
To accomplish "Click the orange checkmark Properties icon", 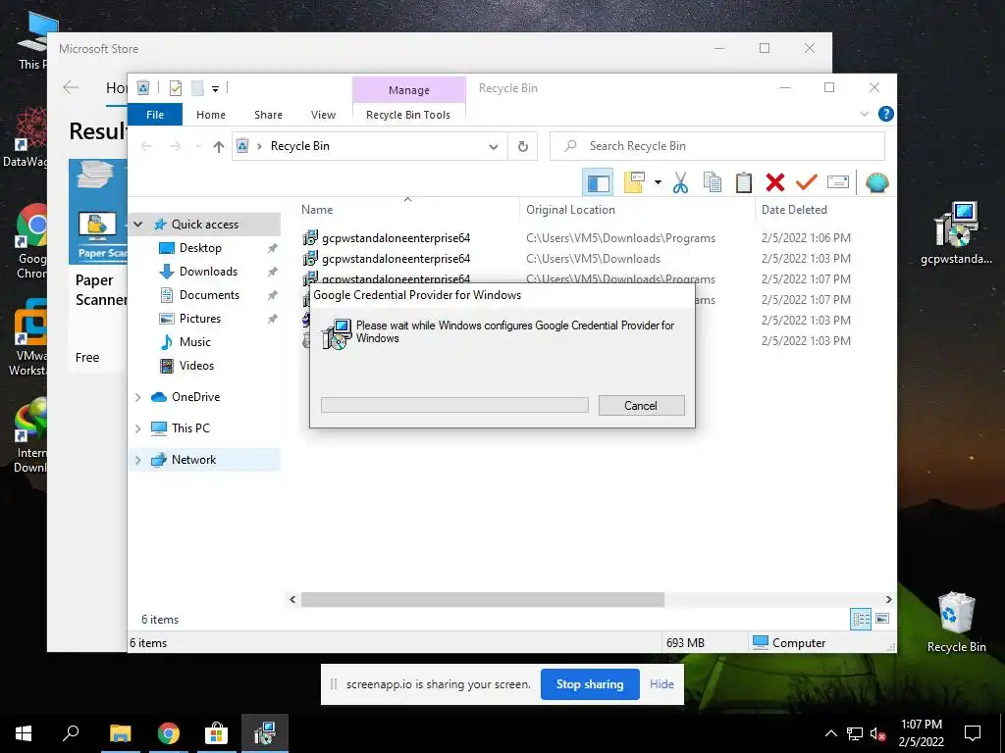I will 807,182.
